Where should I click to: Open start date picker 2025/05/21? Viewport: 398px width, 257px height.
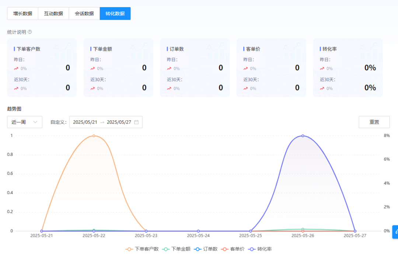(x=85, y=122)
